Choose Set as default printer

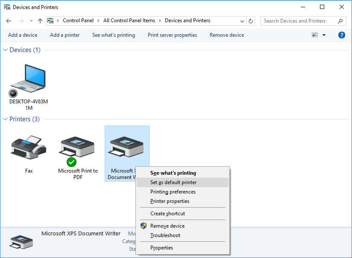(x=173, y=182)
